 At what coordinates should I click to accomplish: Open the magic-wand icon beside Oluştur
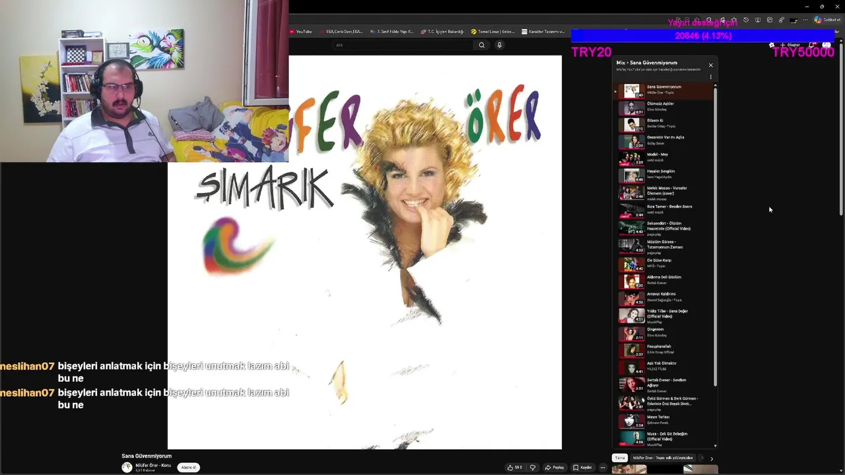772,45
